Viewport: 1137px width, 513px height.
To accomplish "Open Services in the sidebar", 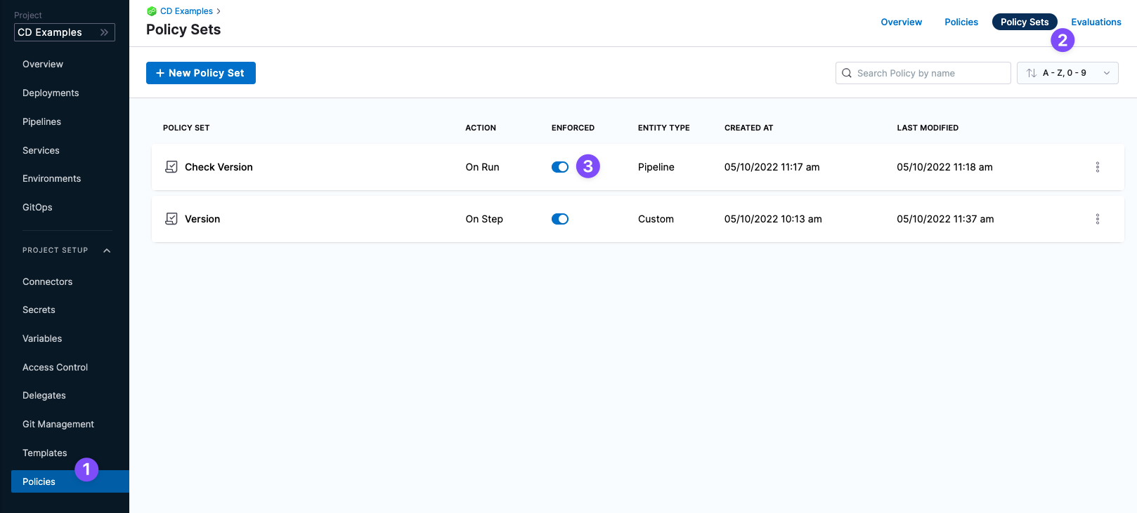I will click(41, 150).
